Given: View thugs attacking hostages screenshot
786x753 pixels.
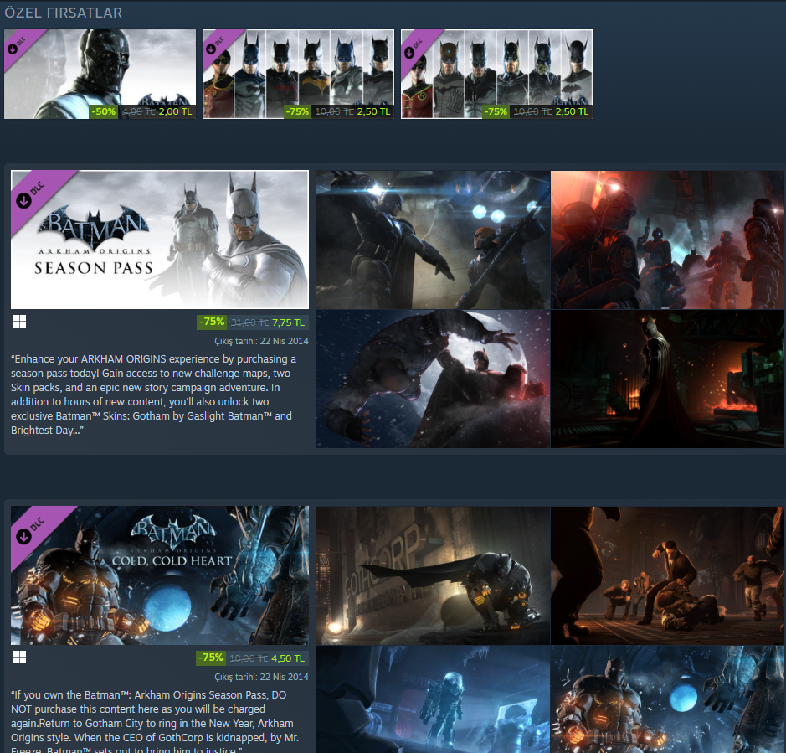Looking at the screenshot, I should 668,575.
